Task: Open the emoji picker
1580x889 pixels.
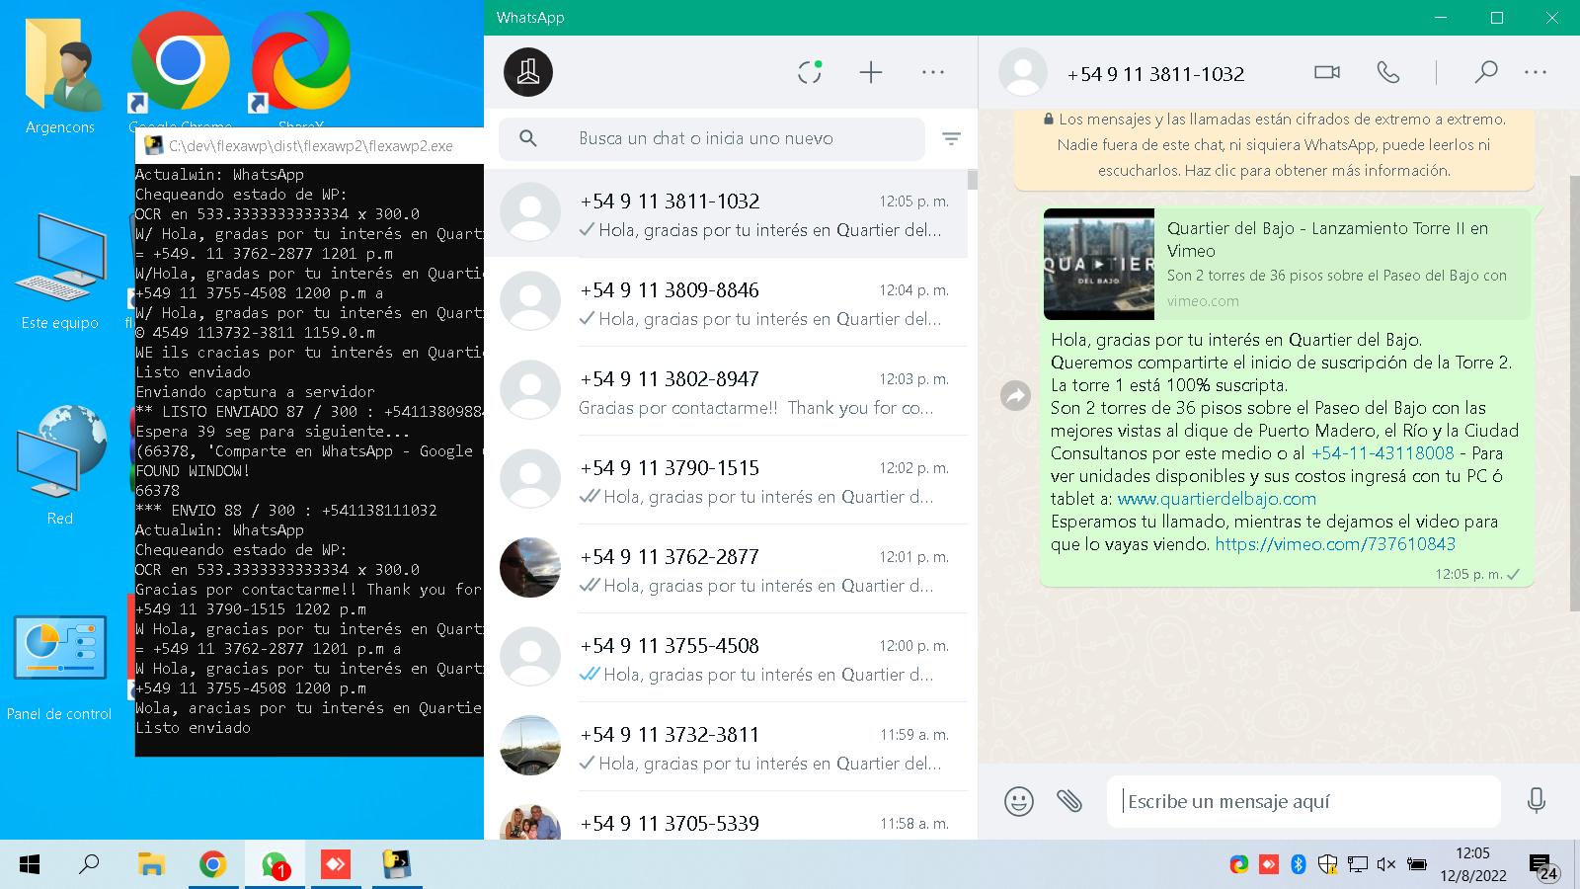Action: [x=1019, y=801]
